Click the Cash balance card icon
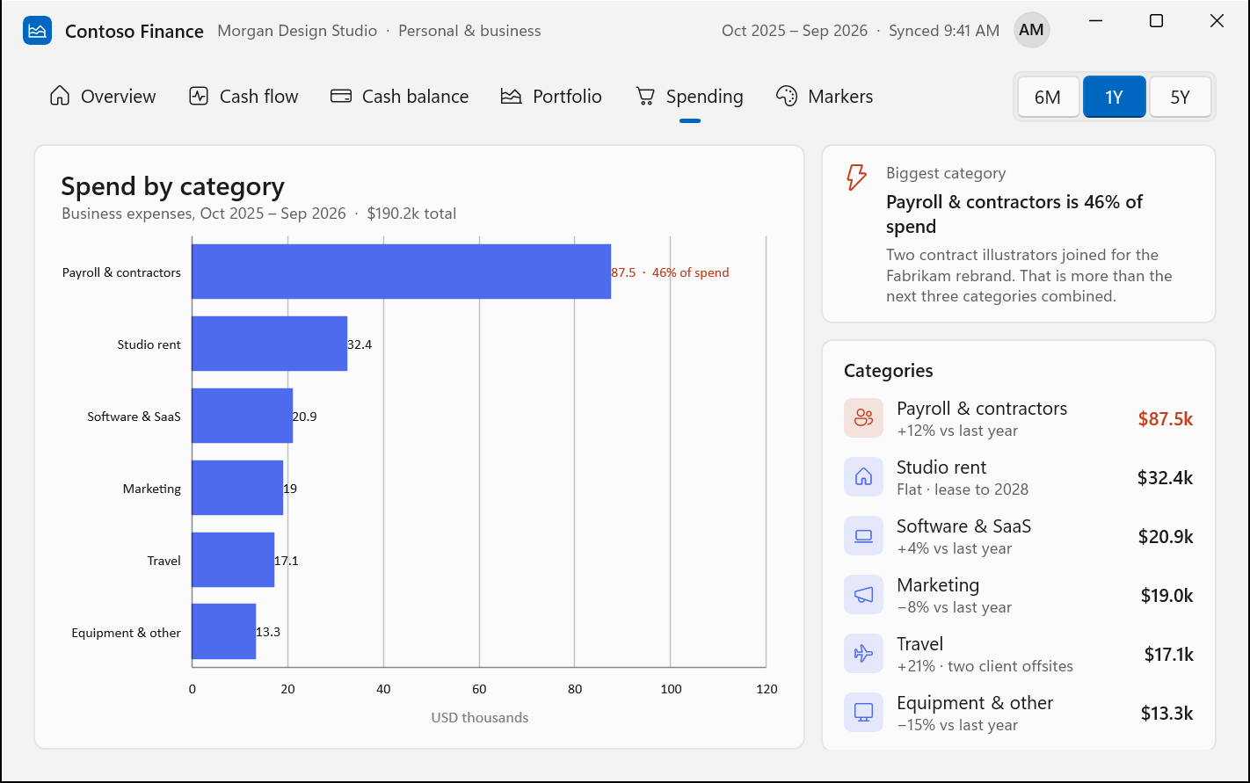The width and height of the screenshot is (1250, 783). pos(341,96)
